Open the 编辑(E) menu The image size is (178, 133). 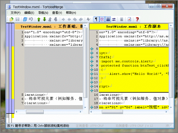(29, 13)
